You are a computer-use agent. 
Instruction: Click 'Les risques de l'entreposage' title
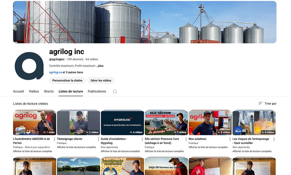[x=251, y=141]
